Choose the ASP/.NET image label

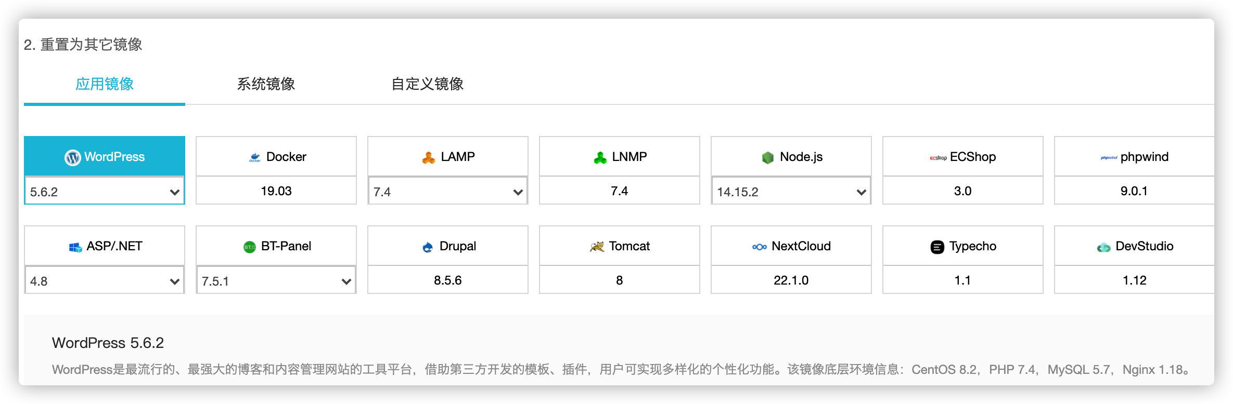(x=114, y=246)
